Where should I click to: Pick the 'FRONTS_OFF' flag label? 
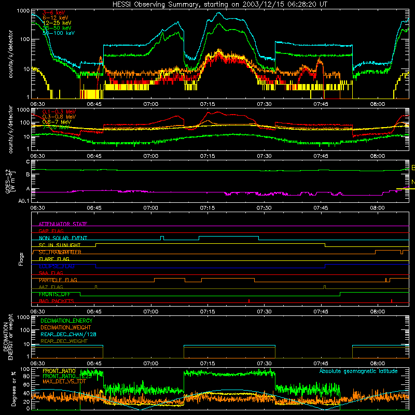pyautogui.click(x=54, y=294)
